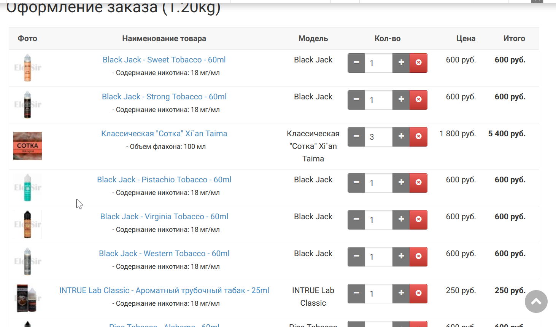Click the "1 800 руб." unit price
This screenshot has height=327, width=556.
pos(458,134)
